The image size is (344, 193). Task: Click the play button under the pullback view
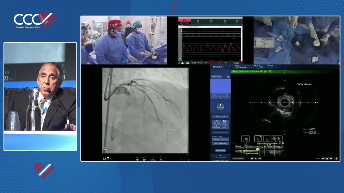(256, 158)
